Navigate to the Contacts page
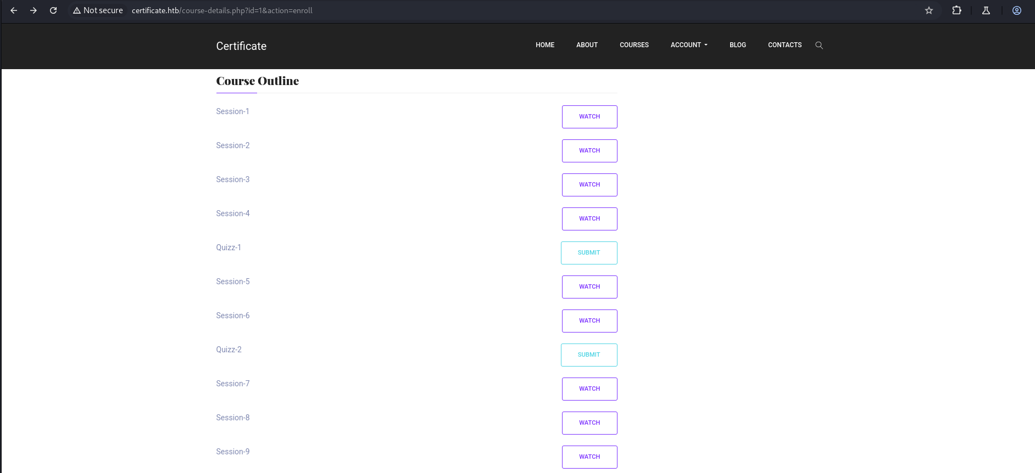The height and width of the screenshot is (473, 1035). 784,45
